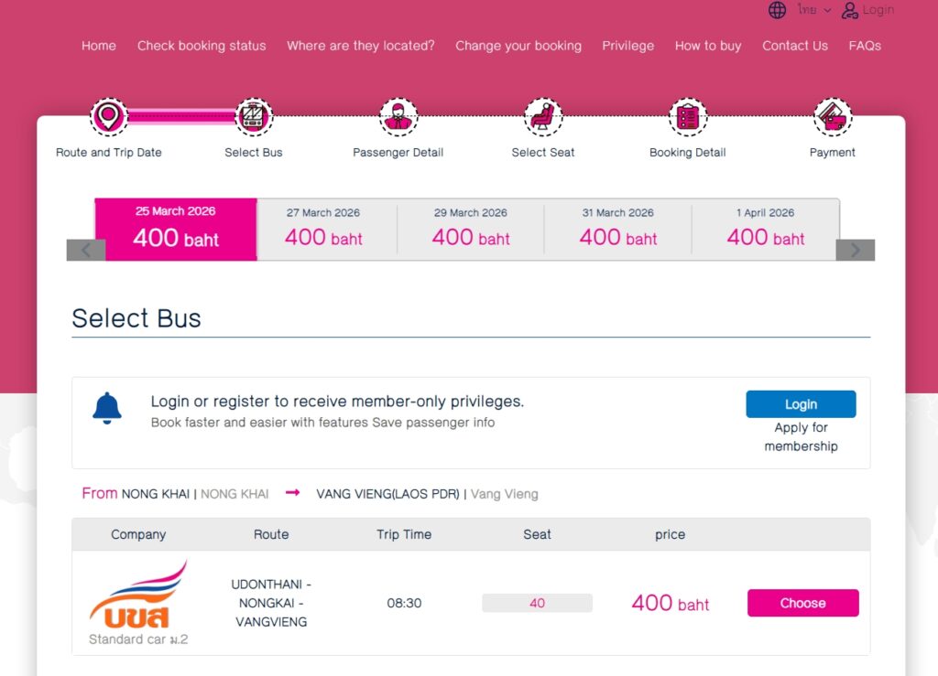Click the Booking Detail step icon

[x=688, y=117]
